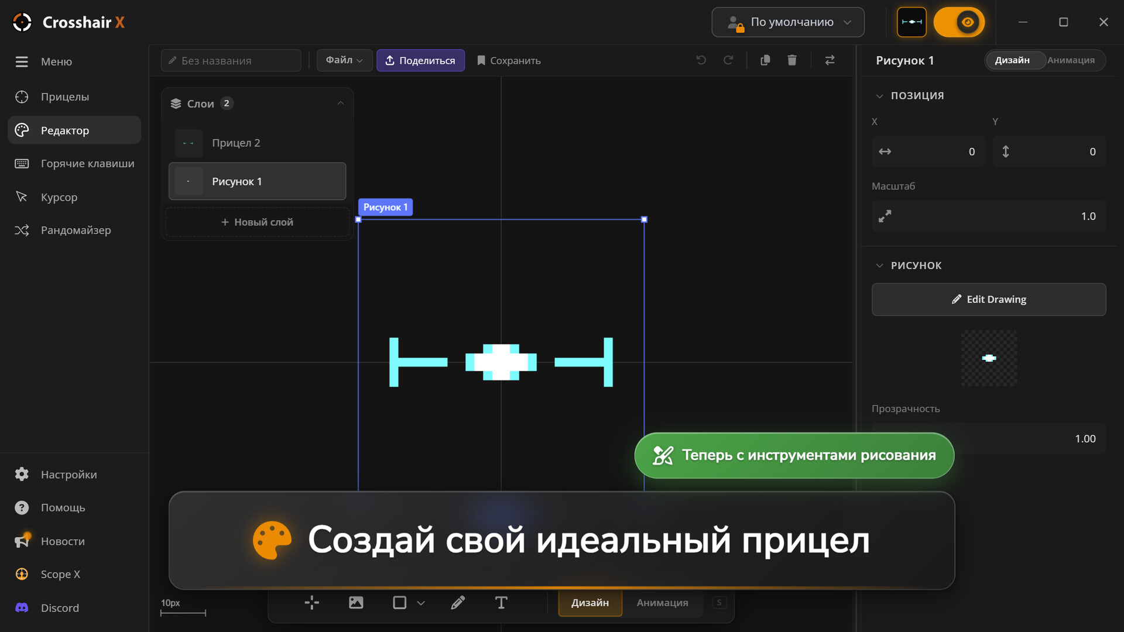Select the rectangle shape tool
1124x632 pixels.
(x=399, y=602)
